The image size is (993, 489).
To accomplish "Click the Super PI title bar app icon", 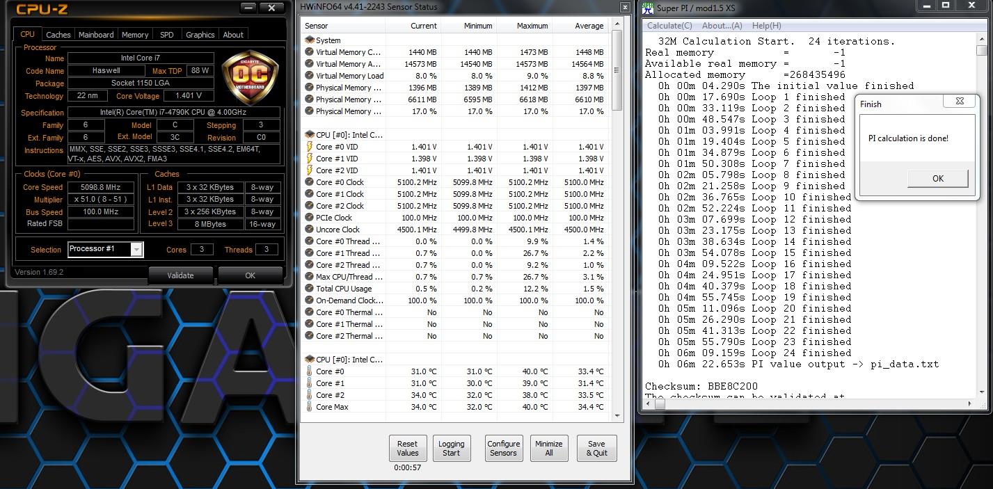I will (x=647, y=8).
